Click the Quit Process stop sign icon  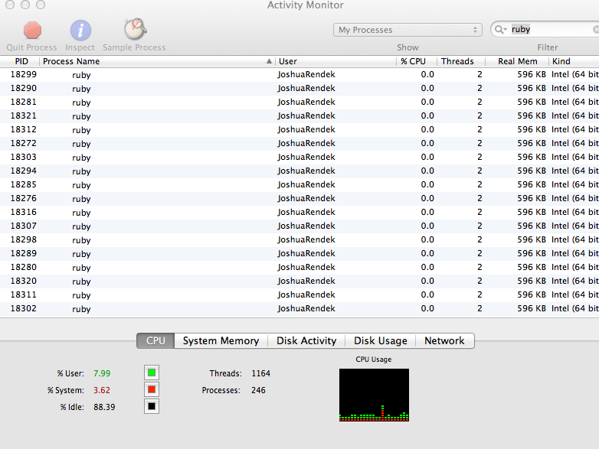(x=32, y=31)
